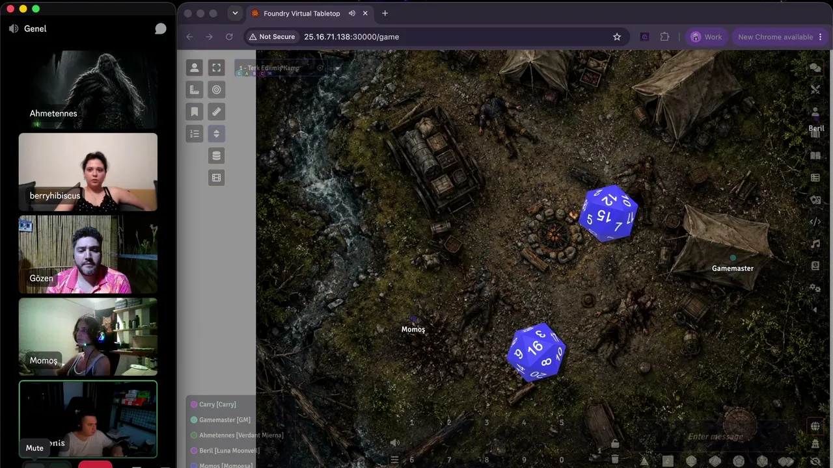Select macro hotbar slot 1
Screen dimensions: 833x468
(x=411, y=423)
